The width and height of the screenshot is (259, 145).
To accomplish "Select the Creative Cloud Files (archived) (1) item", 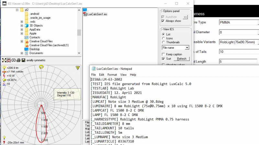I will 49,45.
